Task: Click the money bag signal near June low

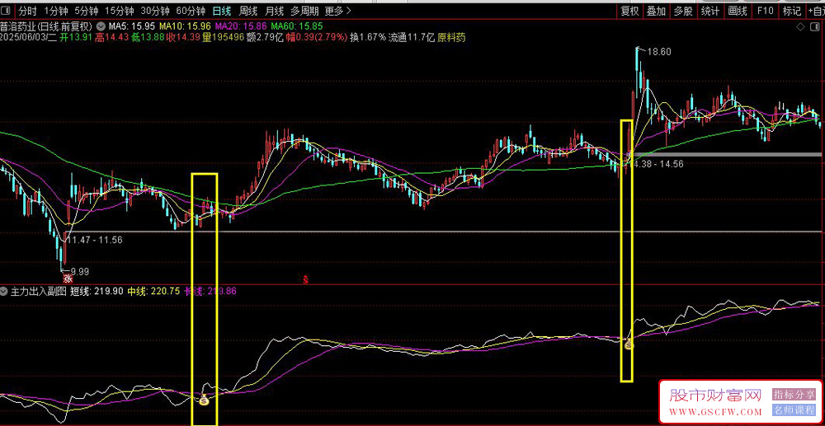Action: 204,400
